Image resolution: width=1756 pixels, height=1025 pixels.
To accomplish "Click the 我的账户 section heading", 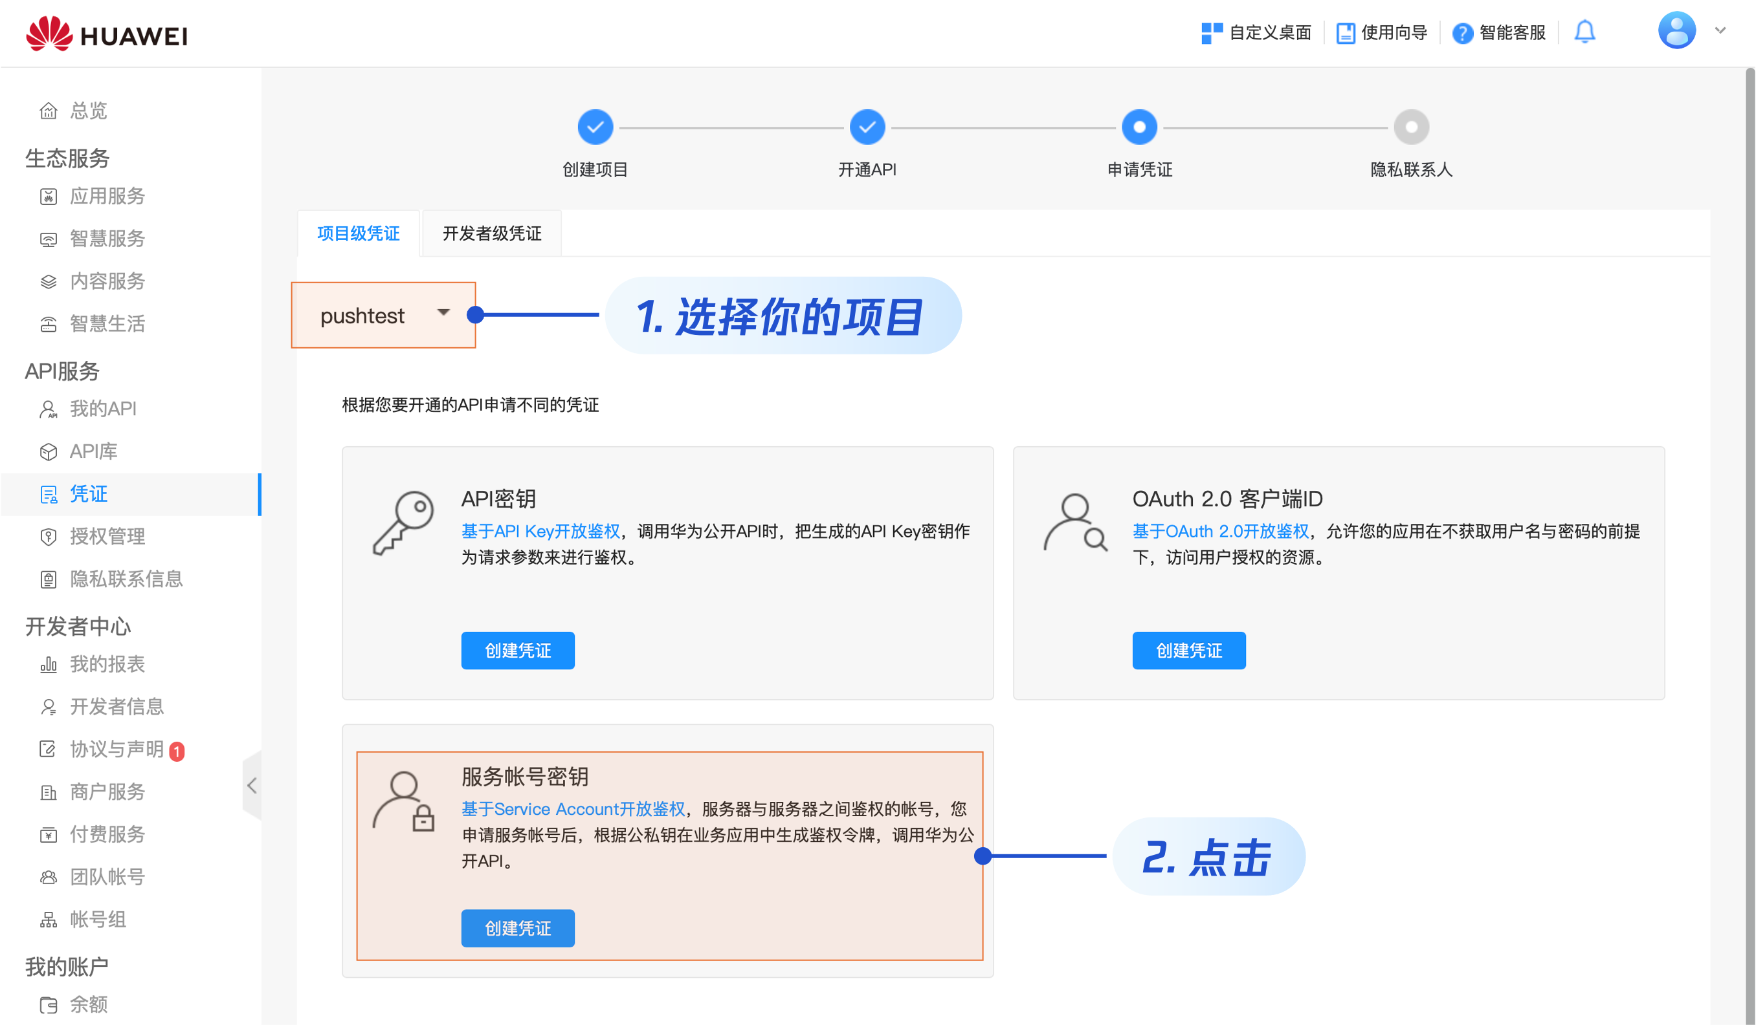I will (x=67, y=967).
